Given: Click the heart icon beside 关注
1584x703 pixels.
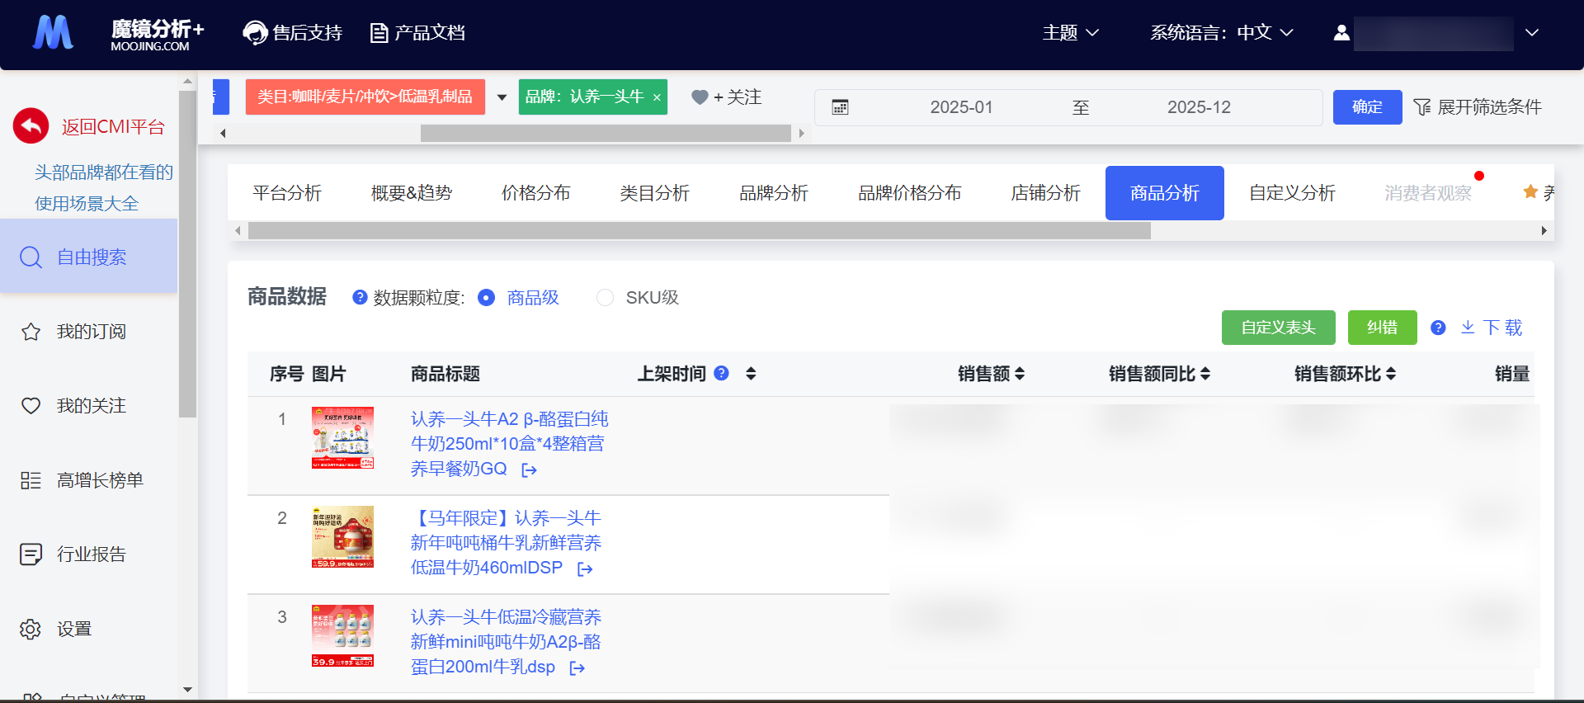Looking at the screenshot, I should point(700,97).
